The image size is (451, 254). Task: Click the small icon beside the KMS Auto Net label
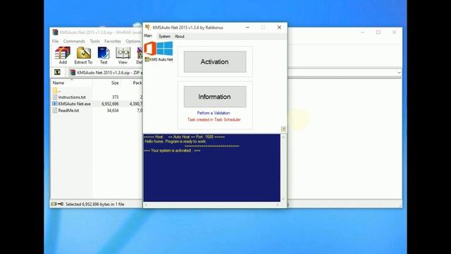click(x=147, y=59)
